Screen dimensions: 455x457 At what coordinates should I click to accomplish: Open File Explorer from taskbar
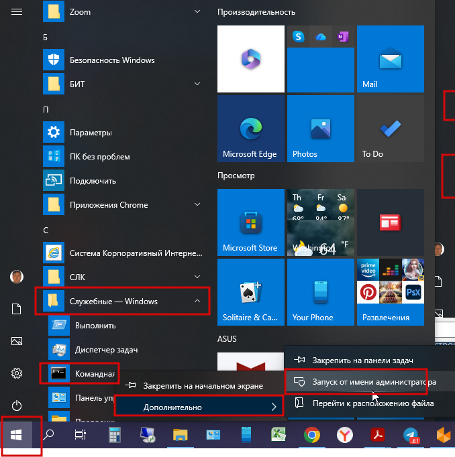point(180,436)
